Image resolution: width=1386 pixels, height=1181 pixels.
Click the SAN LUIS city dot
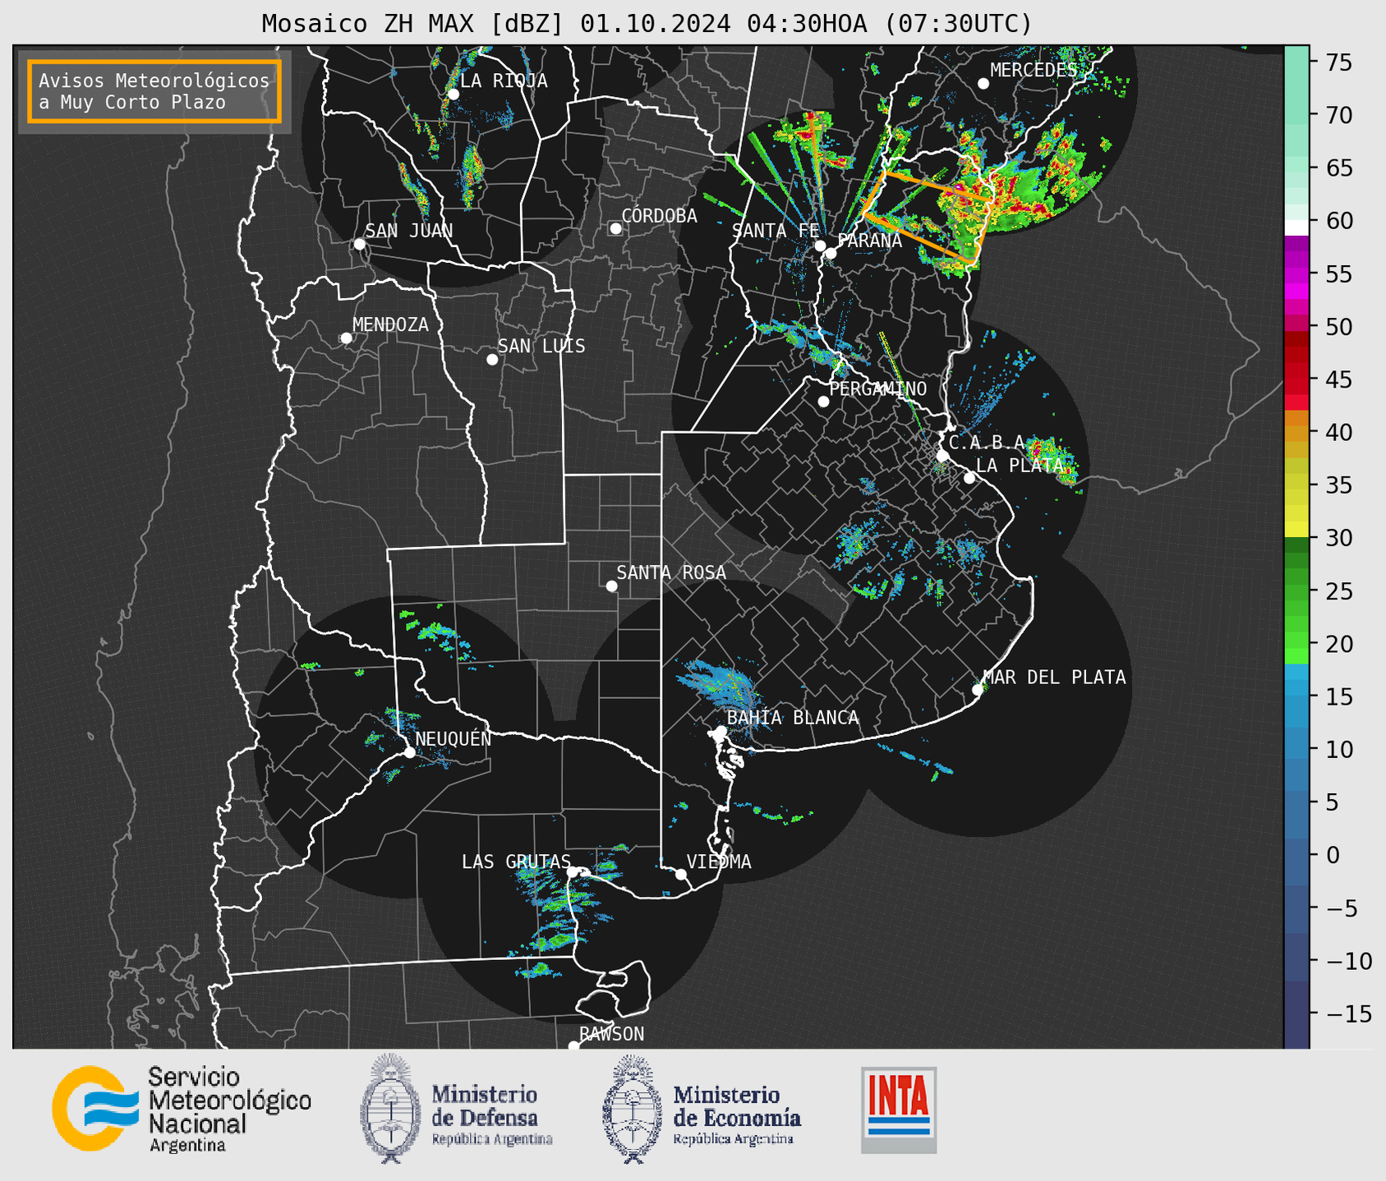pyautogui.click(x=492, y=360)
